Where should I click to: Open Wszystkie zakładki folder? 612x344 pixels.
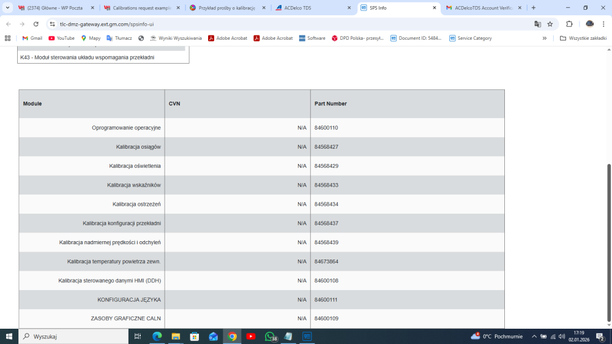click(583, 39)
